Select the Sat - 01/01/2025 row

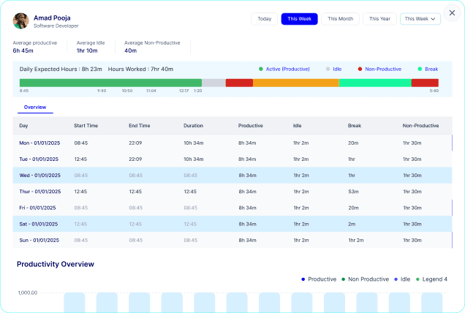click(x=234, y=224)
